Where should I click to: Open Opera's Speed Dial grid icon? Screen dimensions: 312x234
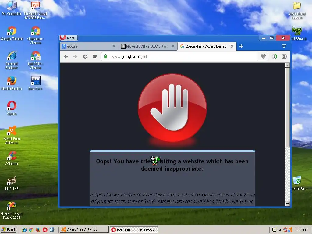(95, 56)
